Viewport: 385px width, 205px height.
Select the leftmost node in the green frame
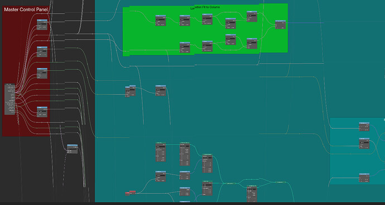click(x=161, y=21)
